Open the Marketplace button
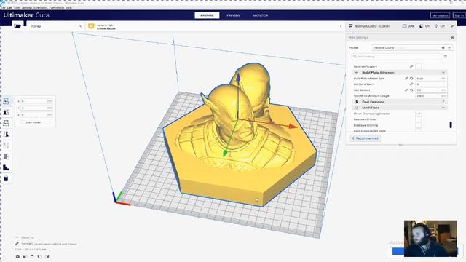 pos(440,15)
